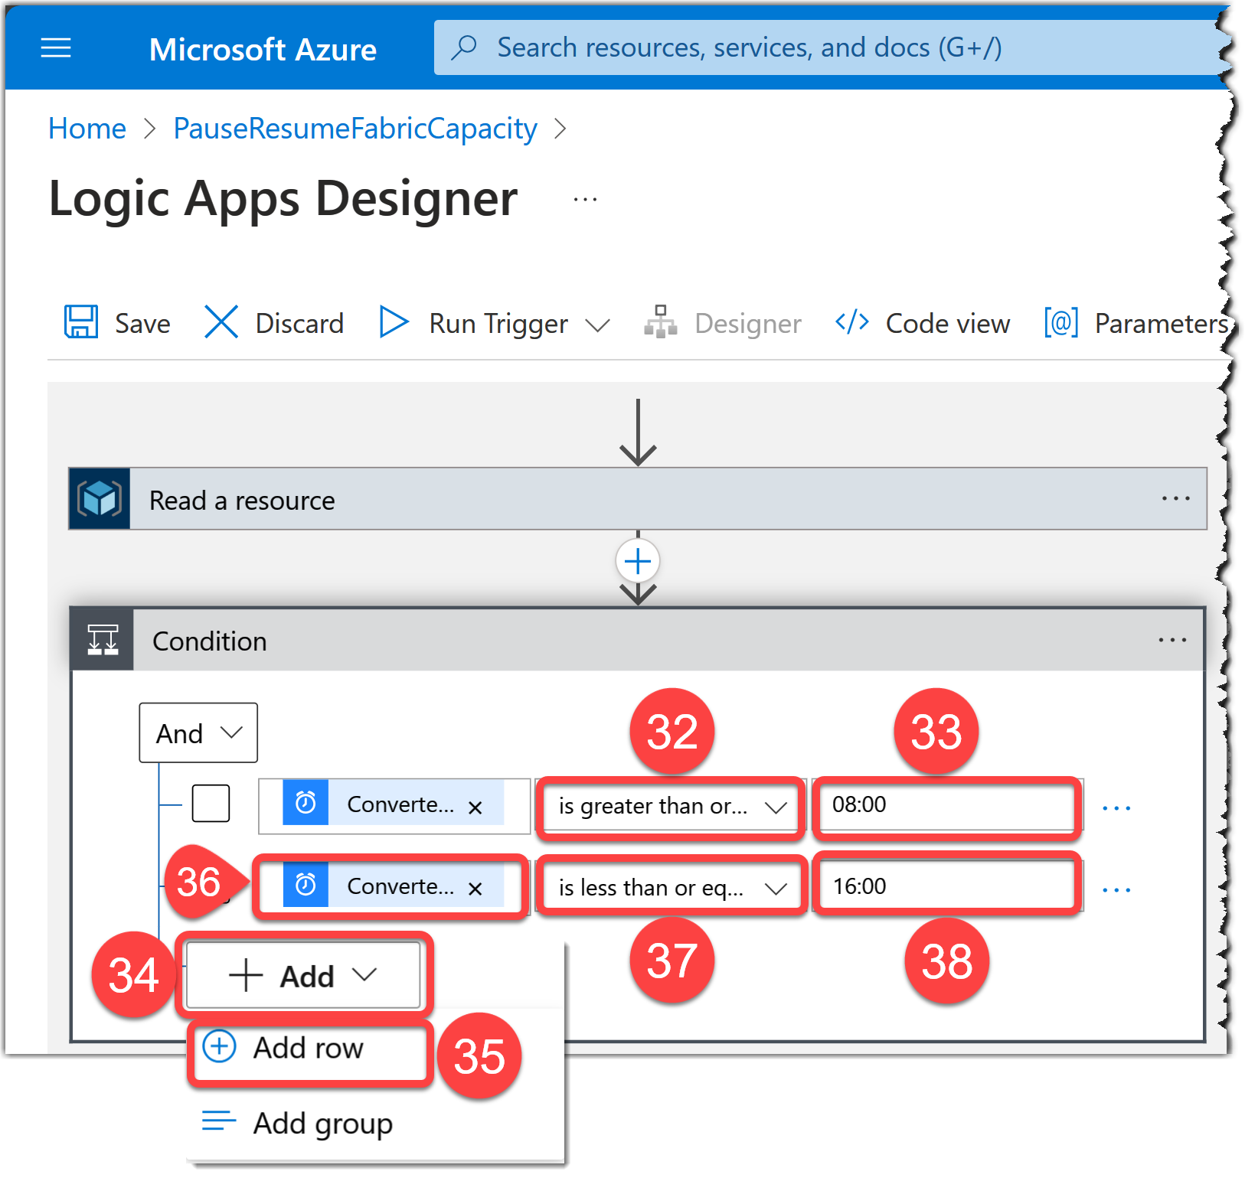Click the Discard X icon

pos(221,321)
